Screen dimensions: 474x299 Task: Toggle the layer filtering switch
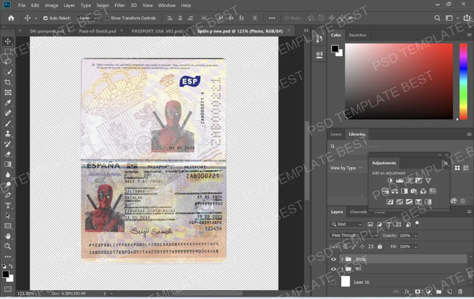[417, 224]
